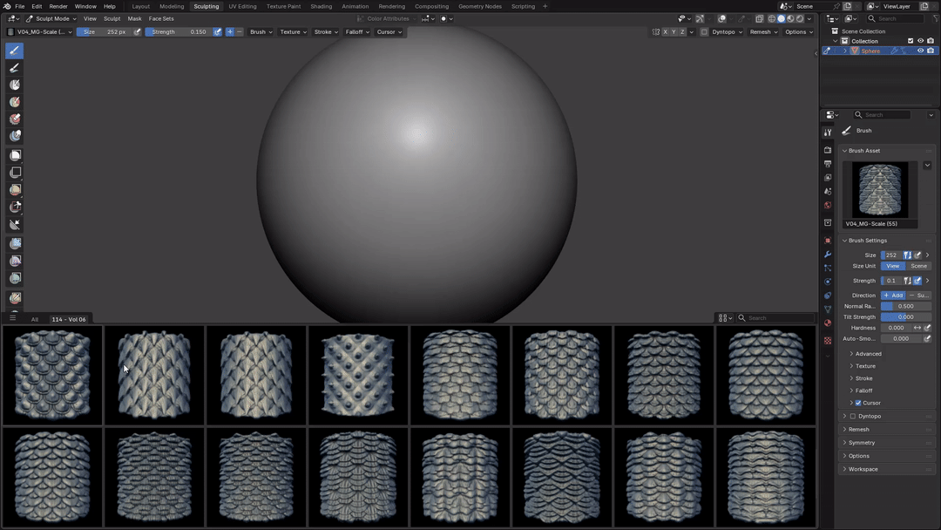Open the Material properties tab
Image resolution: width=941 pixels, height=530 pixels.
828,323
